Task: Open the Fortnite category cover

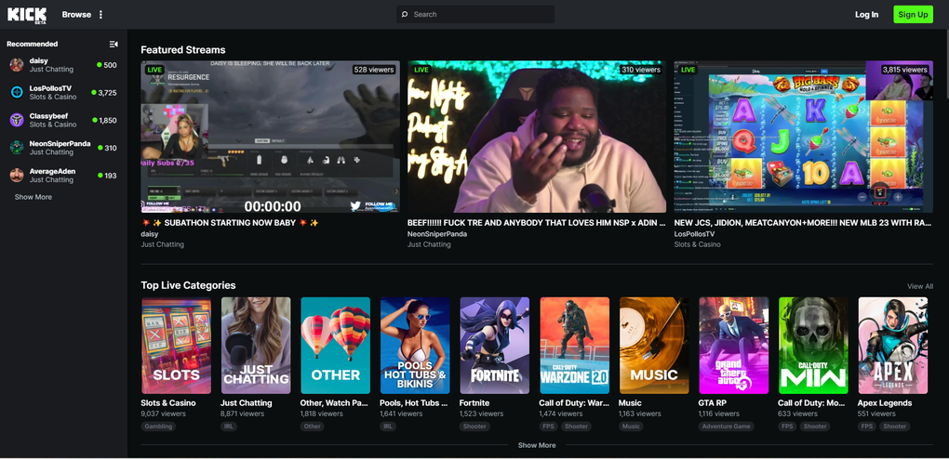Action: point(494,346)
